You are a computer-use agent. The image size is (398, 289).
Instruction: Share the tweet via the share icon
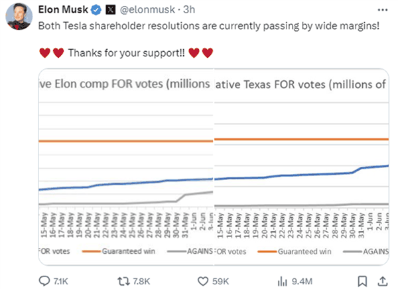pyautogui.click(x=381, y=280)
